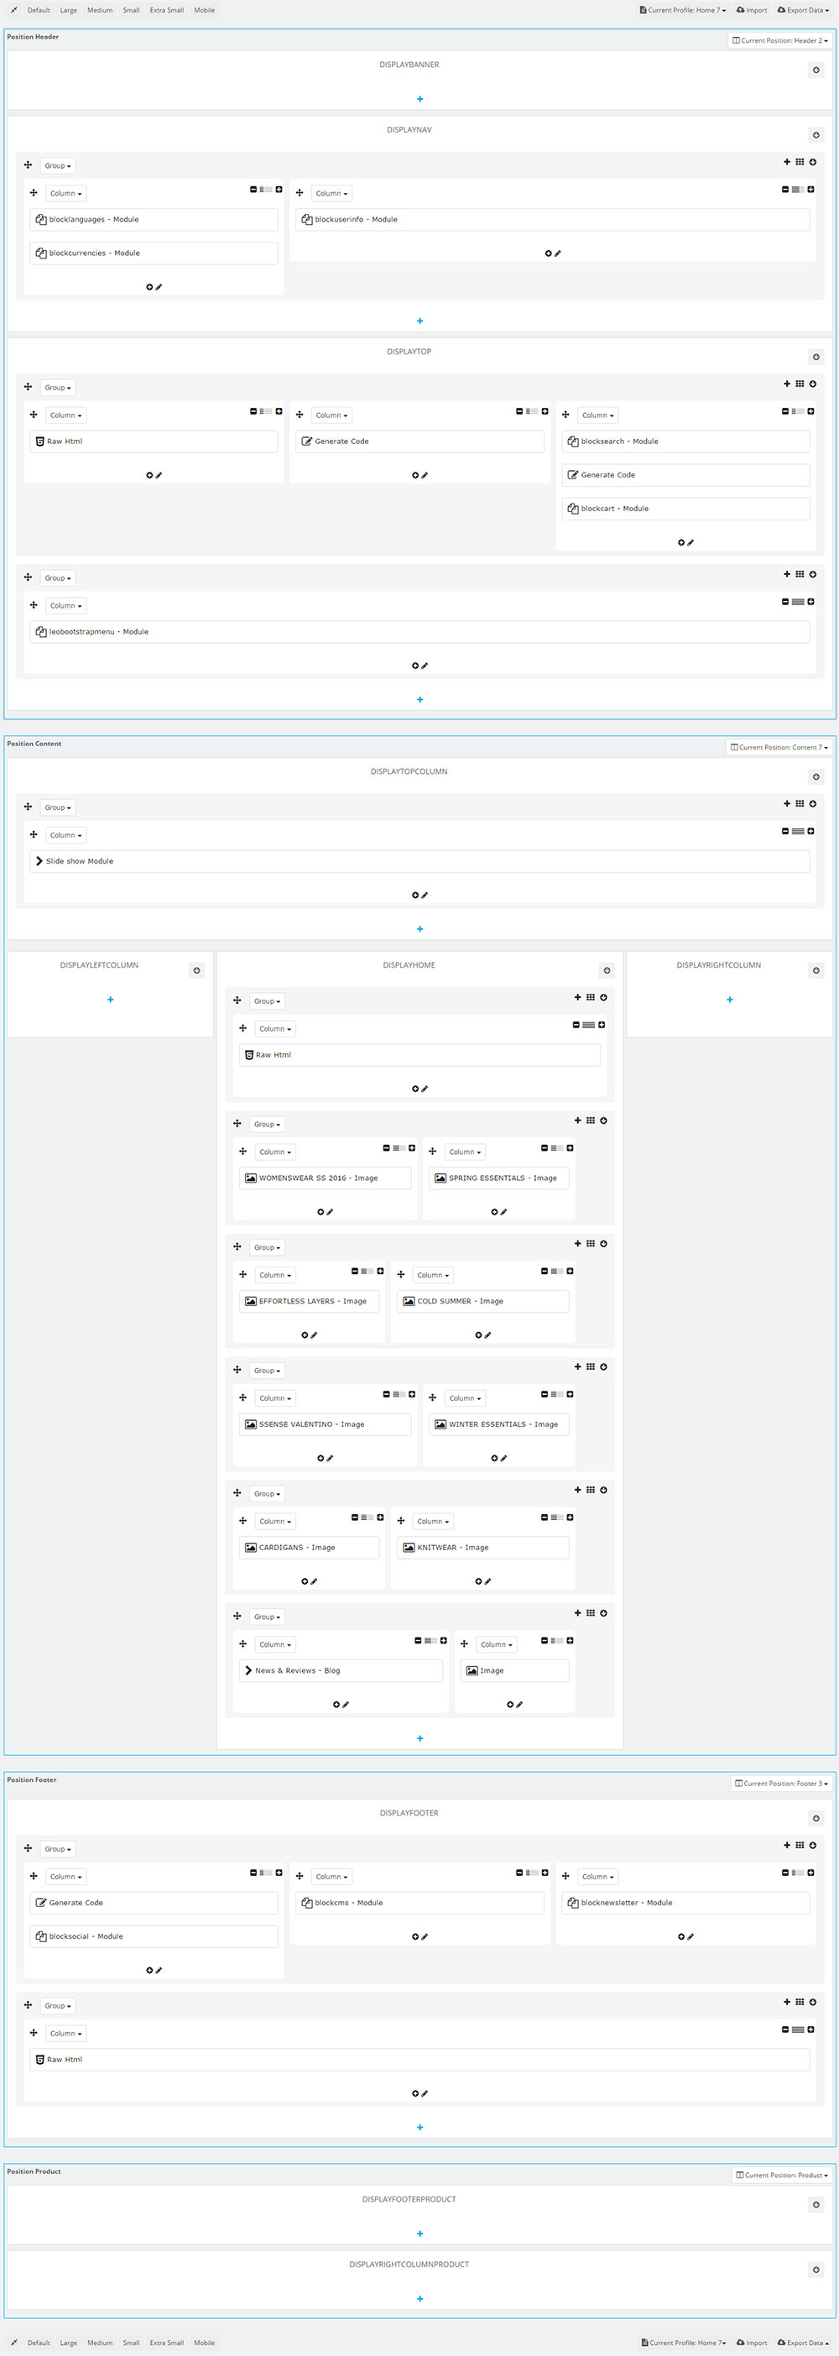Switch to the Medium view in top toolbar
This screenshot has width=839, height=2356.
pos(100,10)
